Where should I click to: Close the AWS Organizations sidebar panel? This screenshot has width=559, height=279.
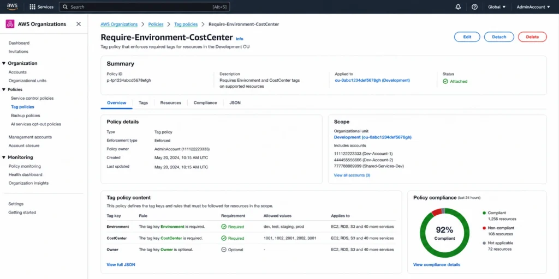[79, 24]
